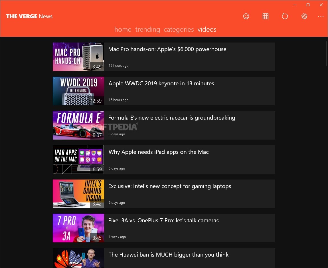Open the three-dots more options menu
Image resolution: width=328 pixels, height=268 pixels.
(x=321, y=16)
